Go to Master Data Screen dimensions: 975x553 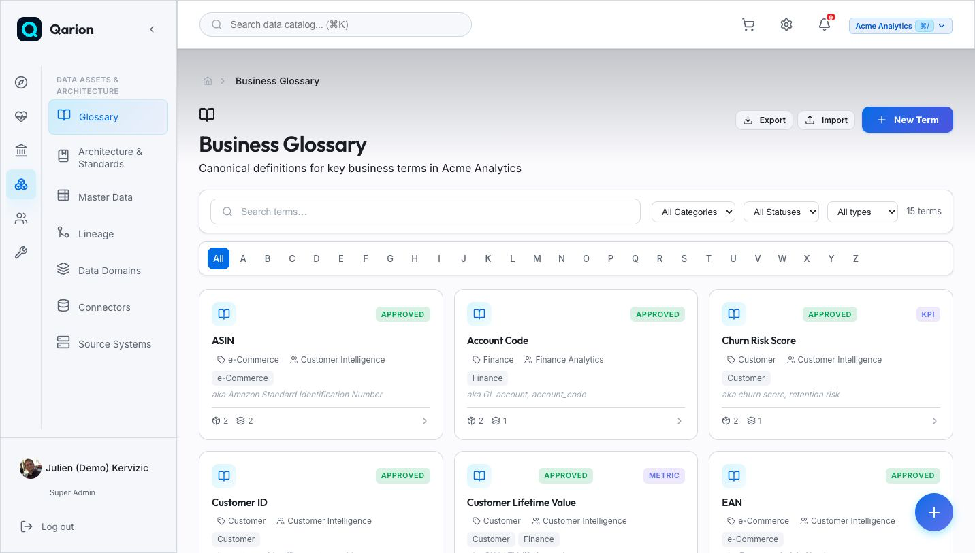pyautogui.click(x=108, y=197)
